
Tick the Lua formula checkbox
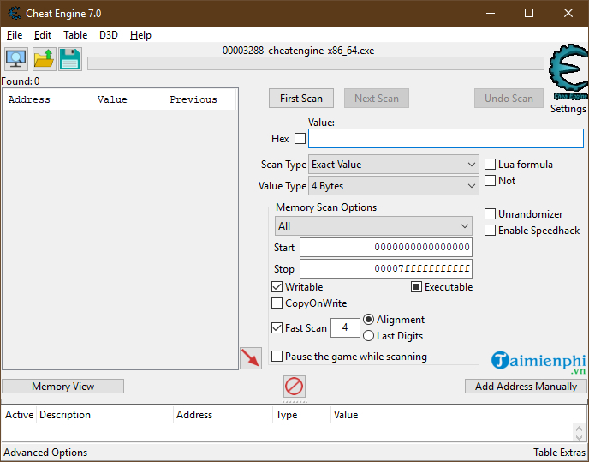click(490, 165)
